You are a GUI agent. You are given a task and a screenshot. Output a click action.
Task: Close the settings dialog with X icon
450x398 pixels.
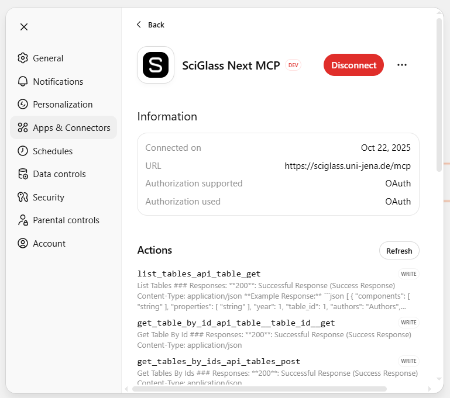pos(24,27)
